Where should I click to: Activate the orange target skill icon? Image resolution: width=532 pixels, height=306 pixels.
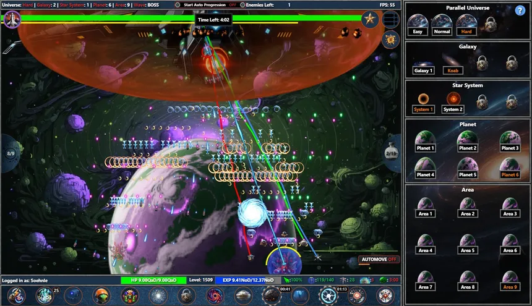coord(357,296)
